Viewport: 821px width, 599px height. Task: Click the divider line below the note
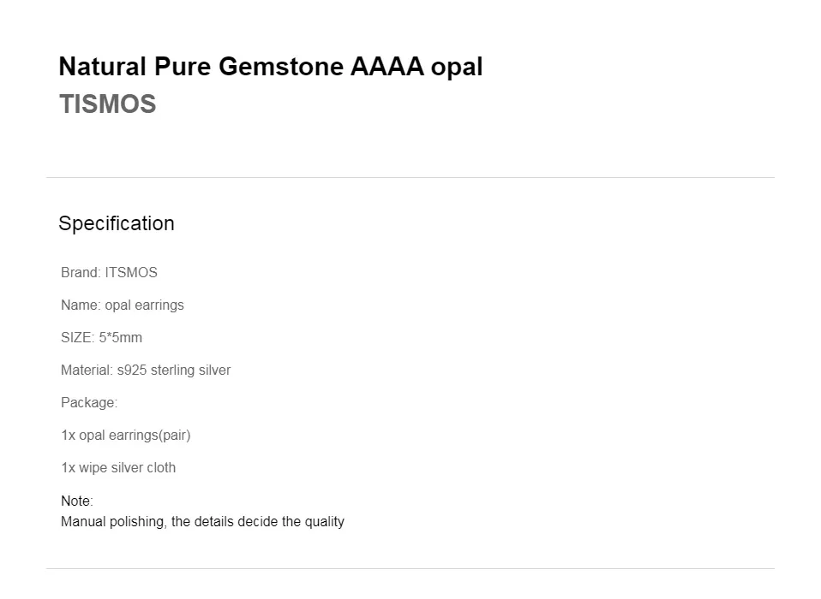(410, 569)
